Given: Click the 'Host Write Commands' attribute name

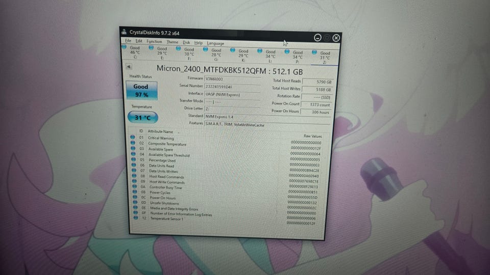Looking at the screenshot, I should pos(167,182).
